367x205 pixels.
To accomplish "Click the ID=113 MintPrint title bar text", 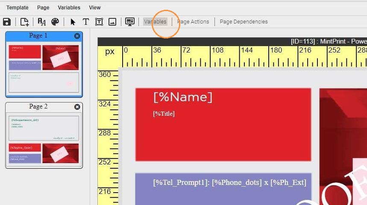I will coord(329,41).
